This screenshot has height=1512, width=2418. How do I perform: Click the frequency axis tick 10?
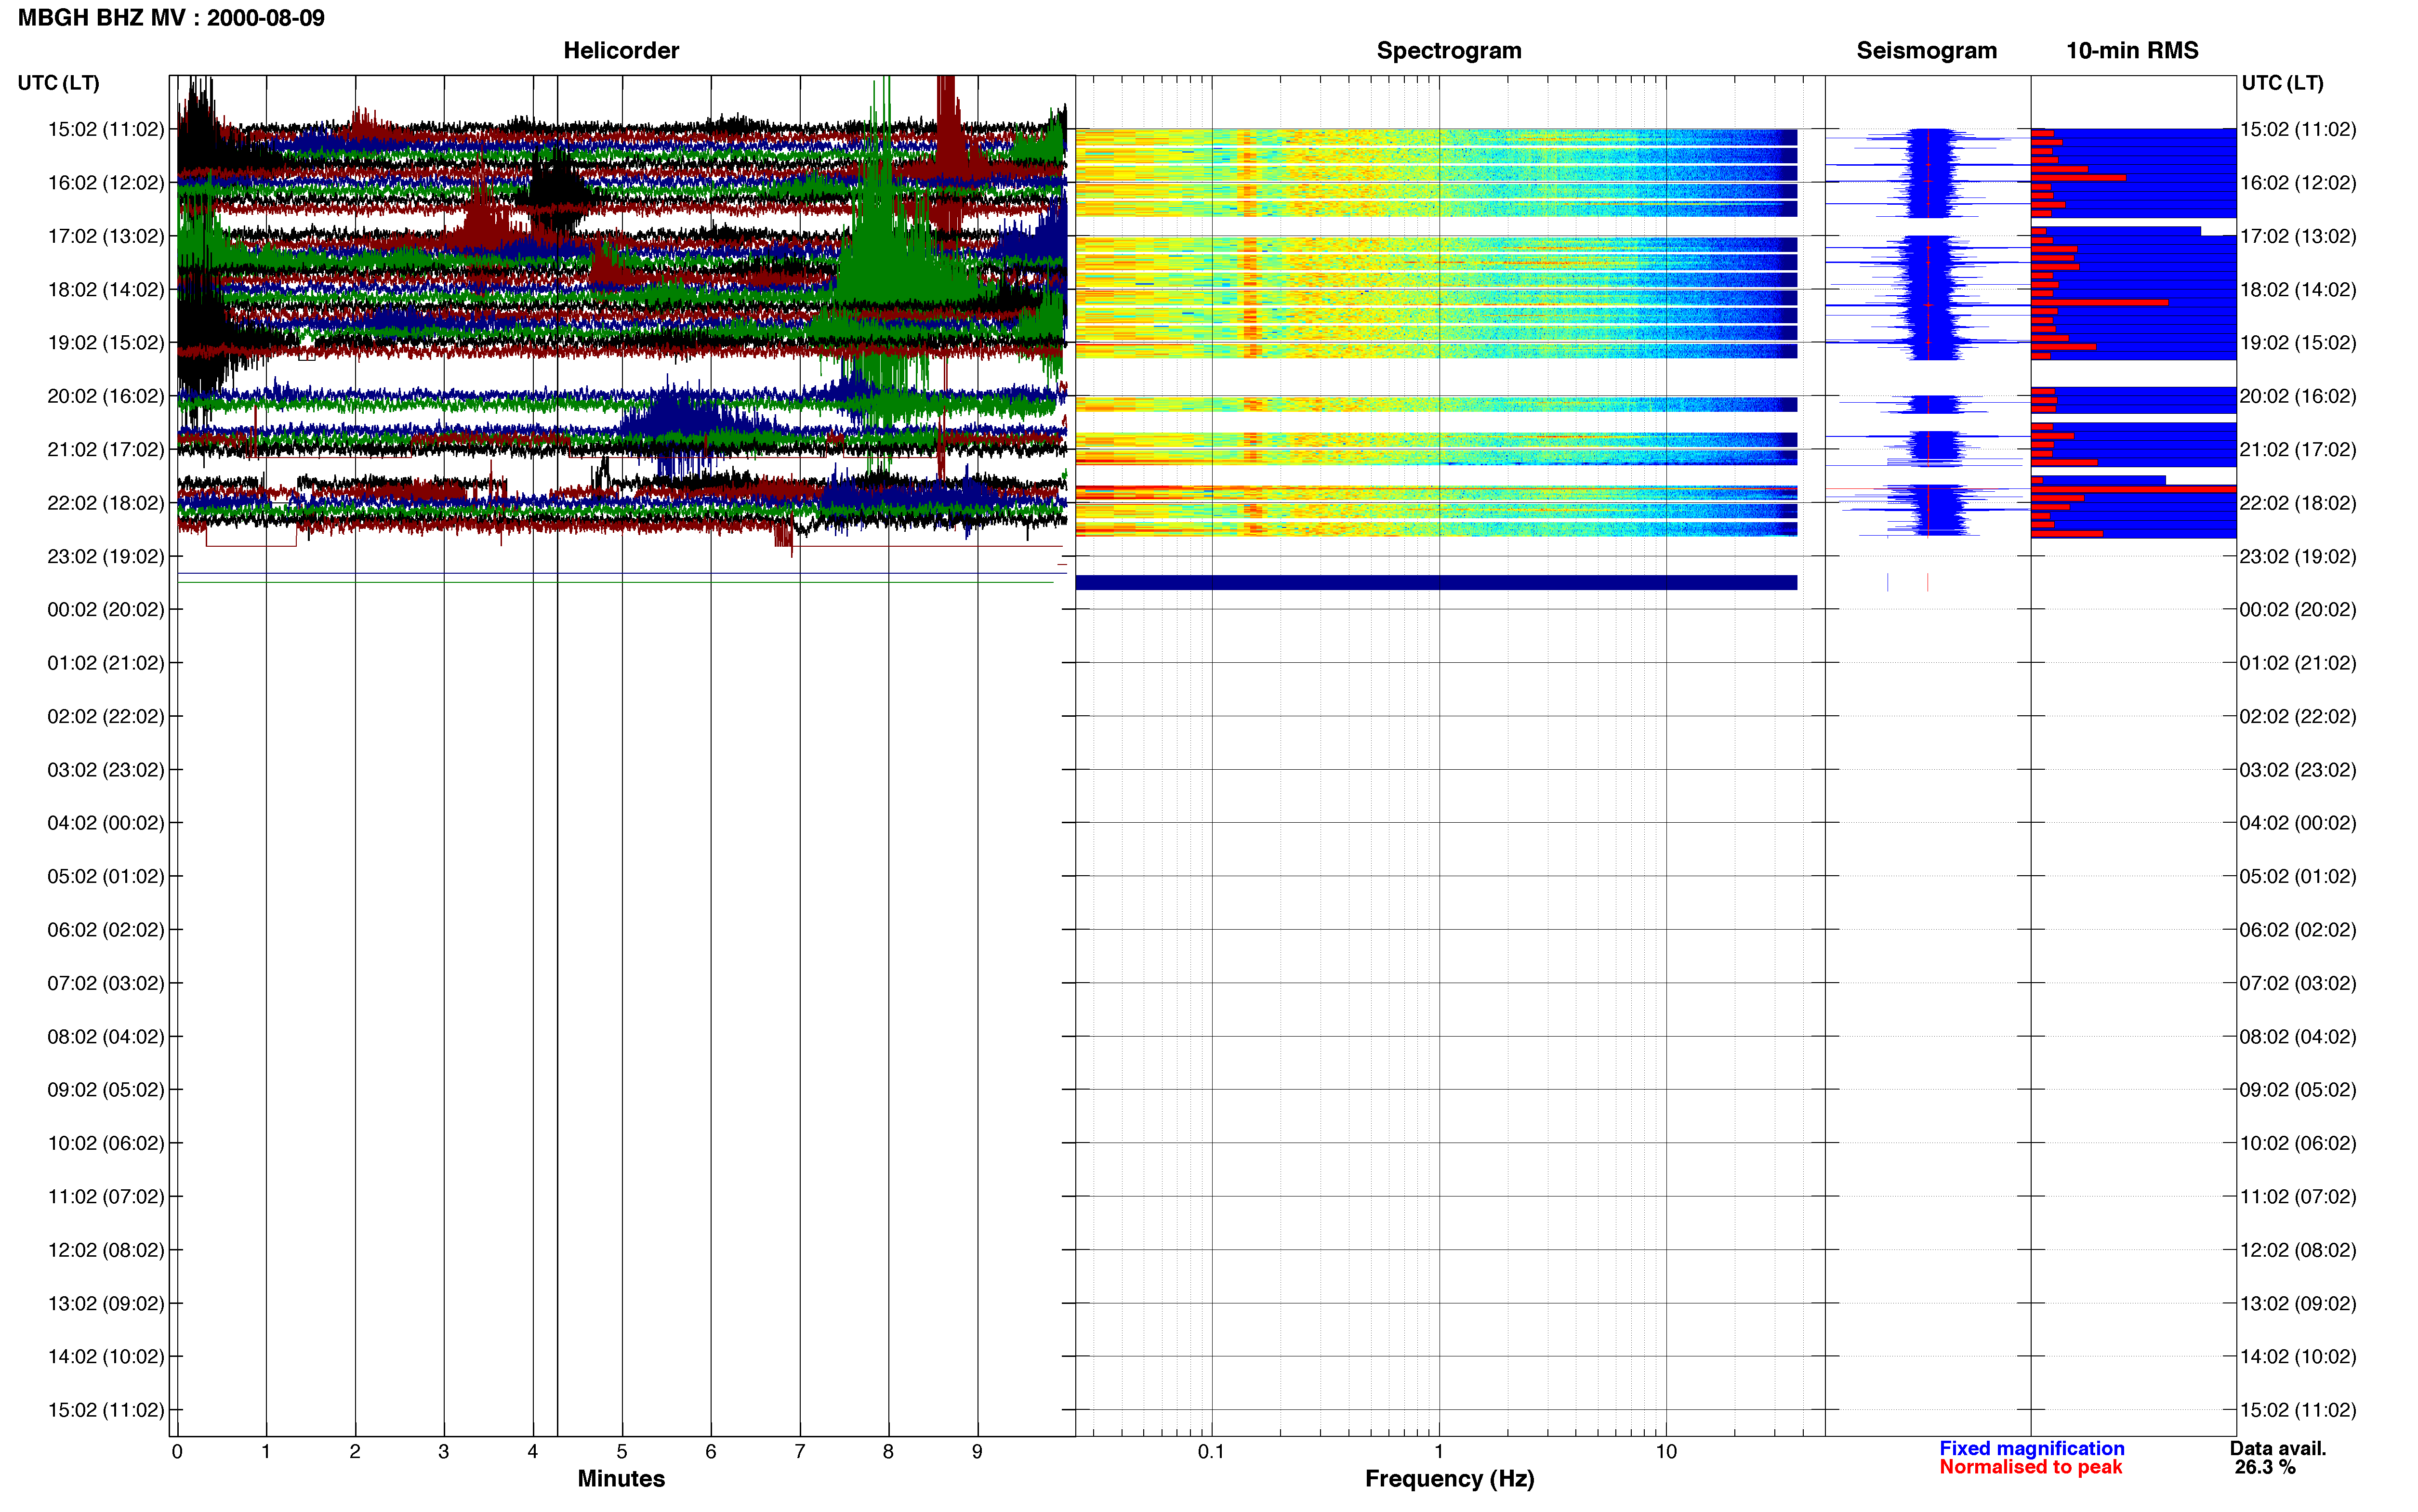click(x=1666, y=1451)
